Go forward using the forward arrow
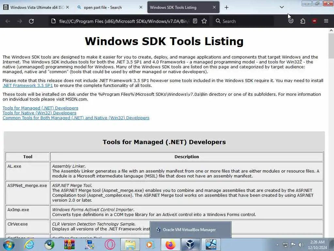 [x=20, y=21]
